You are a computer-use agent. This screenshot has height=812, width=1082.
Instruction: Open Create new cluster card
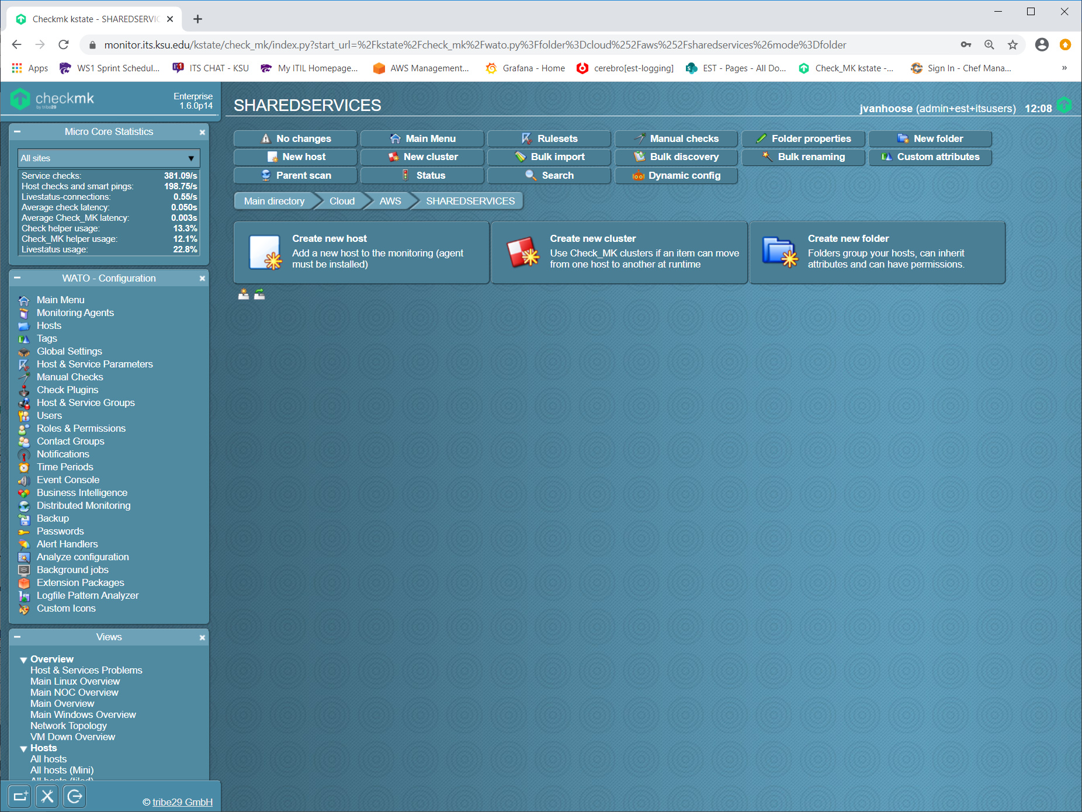point(619,252)
